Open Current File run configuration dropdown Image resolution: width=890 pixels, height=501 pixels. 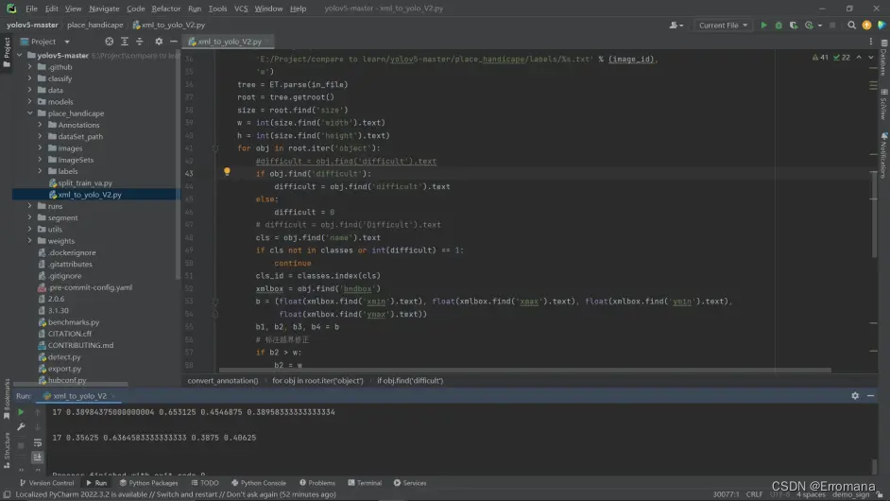[723, 25]
